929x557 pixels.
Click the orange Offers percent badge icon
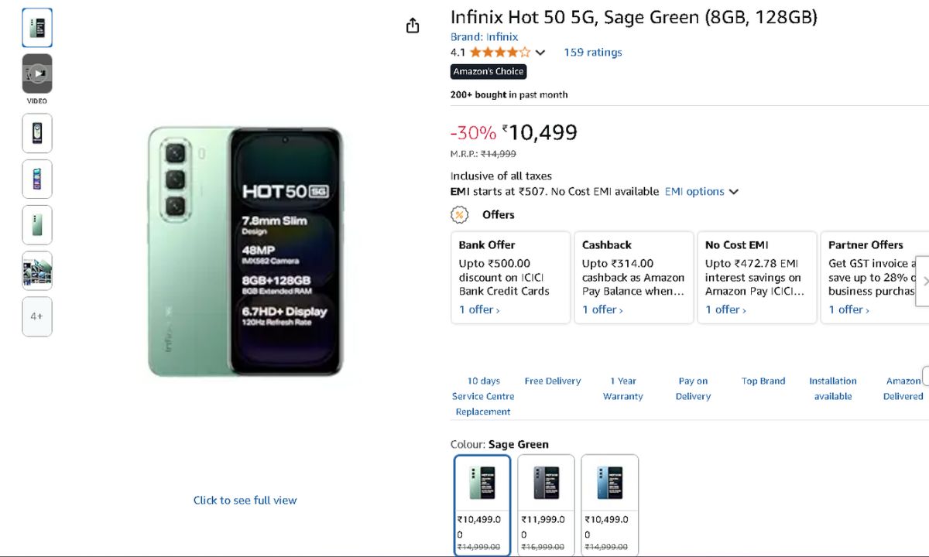pyautogui.click(x=460, y=215)
